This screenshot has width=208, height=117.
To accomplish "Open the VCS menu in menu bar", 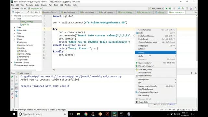I will pyautogui.click(x=61, y=5).
